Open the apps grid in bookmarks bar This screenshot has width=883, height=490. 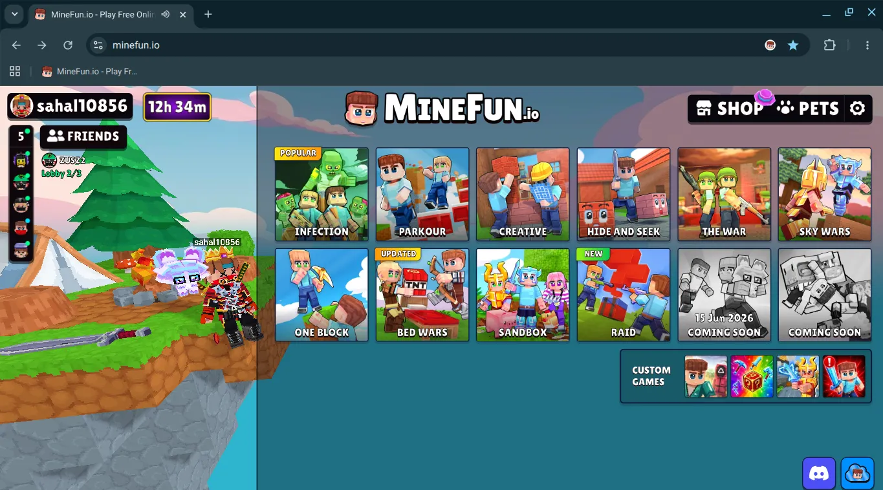point(15,71)
